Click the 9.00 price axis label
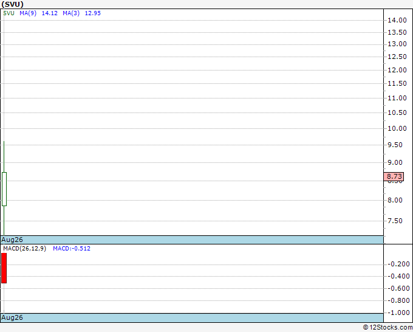 click(395, 163)
